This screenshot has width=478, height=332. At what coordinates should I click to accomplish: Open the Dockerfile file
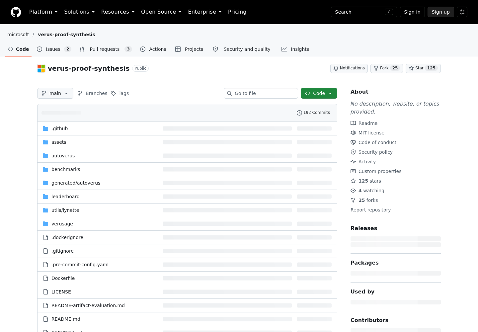point(63,278)
